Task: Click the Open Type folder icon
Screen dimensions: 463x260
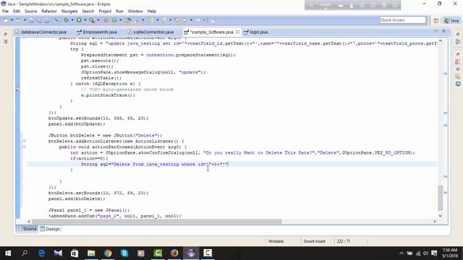Action: point(128,20)
